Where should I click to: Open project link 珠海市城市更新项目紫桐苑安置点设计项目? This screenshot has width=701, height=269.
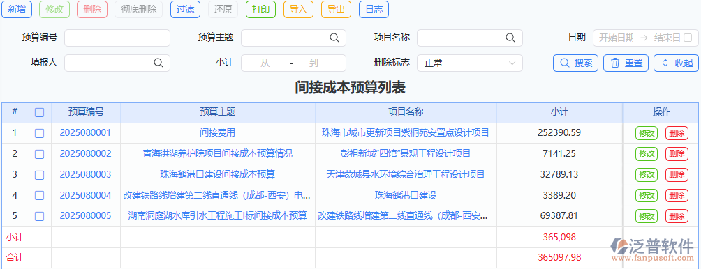(406, 133)
